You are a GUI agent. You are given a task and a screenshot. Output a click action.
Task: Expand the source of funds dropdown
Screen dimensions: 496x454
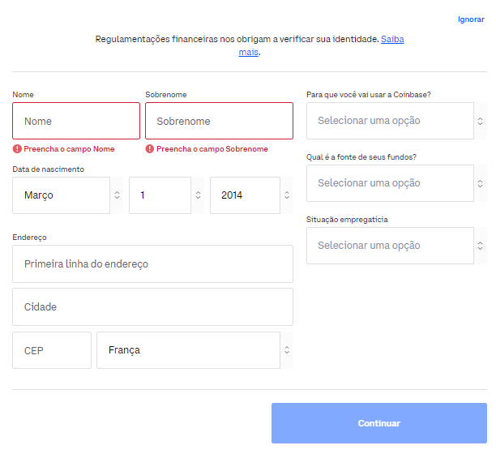coord(389,183)
